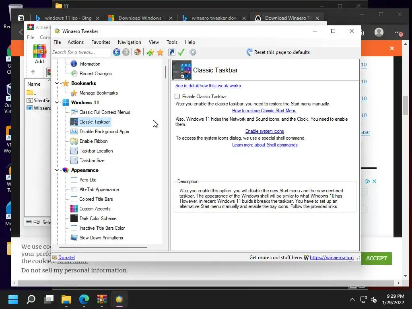
Task: Select Colored Title Bars in tree
Action: pyautogui.click(x=96, y=199)
